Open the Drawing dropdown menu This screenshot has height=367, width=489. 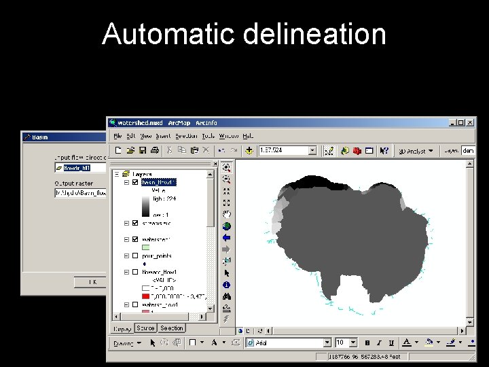pos(127,343)
